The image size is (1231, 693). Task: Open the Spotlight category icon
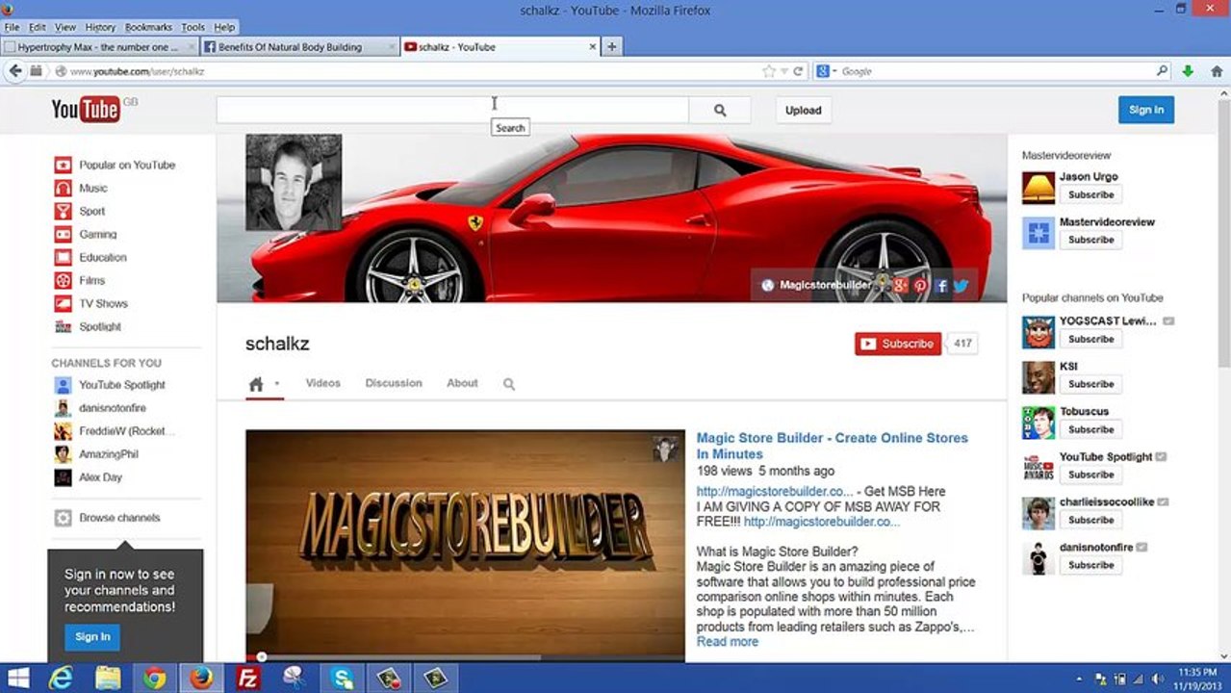tap(63, 326)
